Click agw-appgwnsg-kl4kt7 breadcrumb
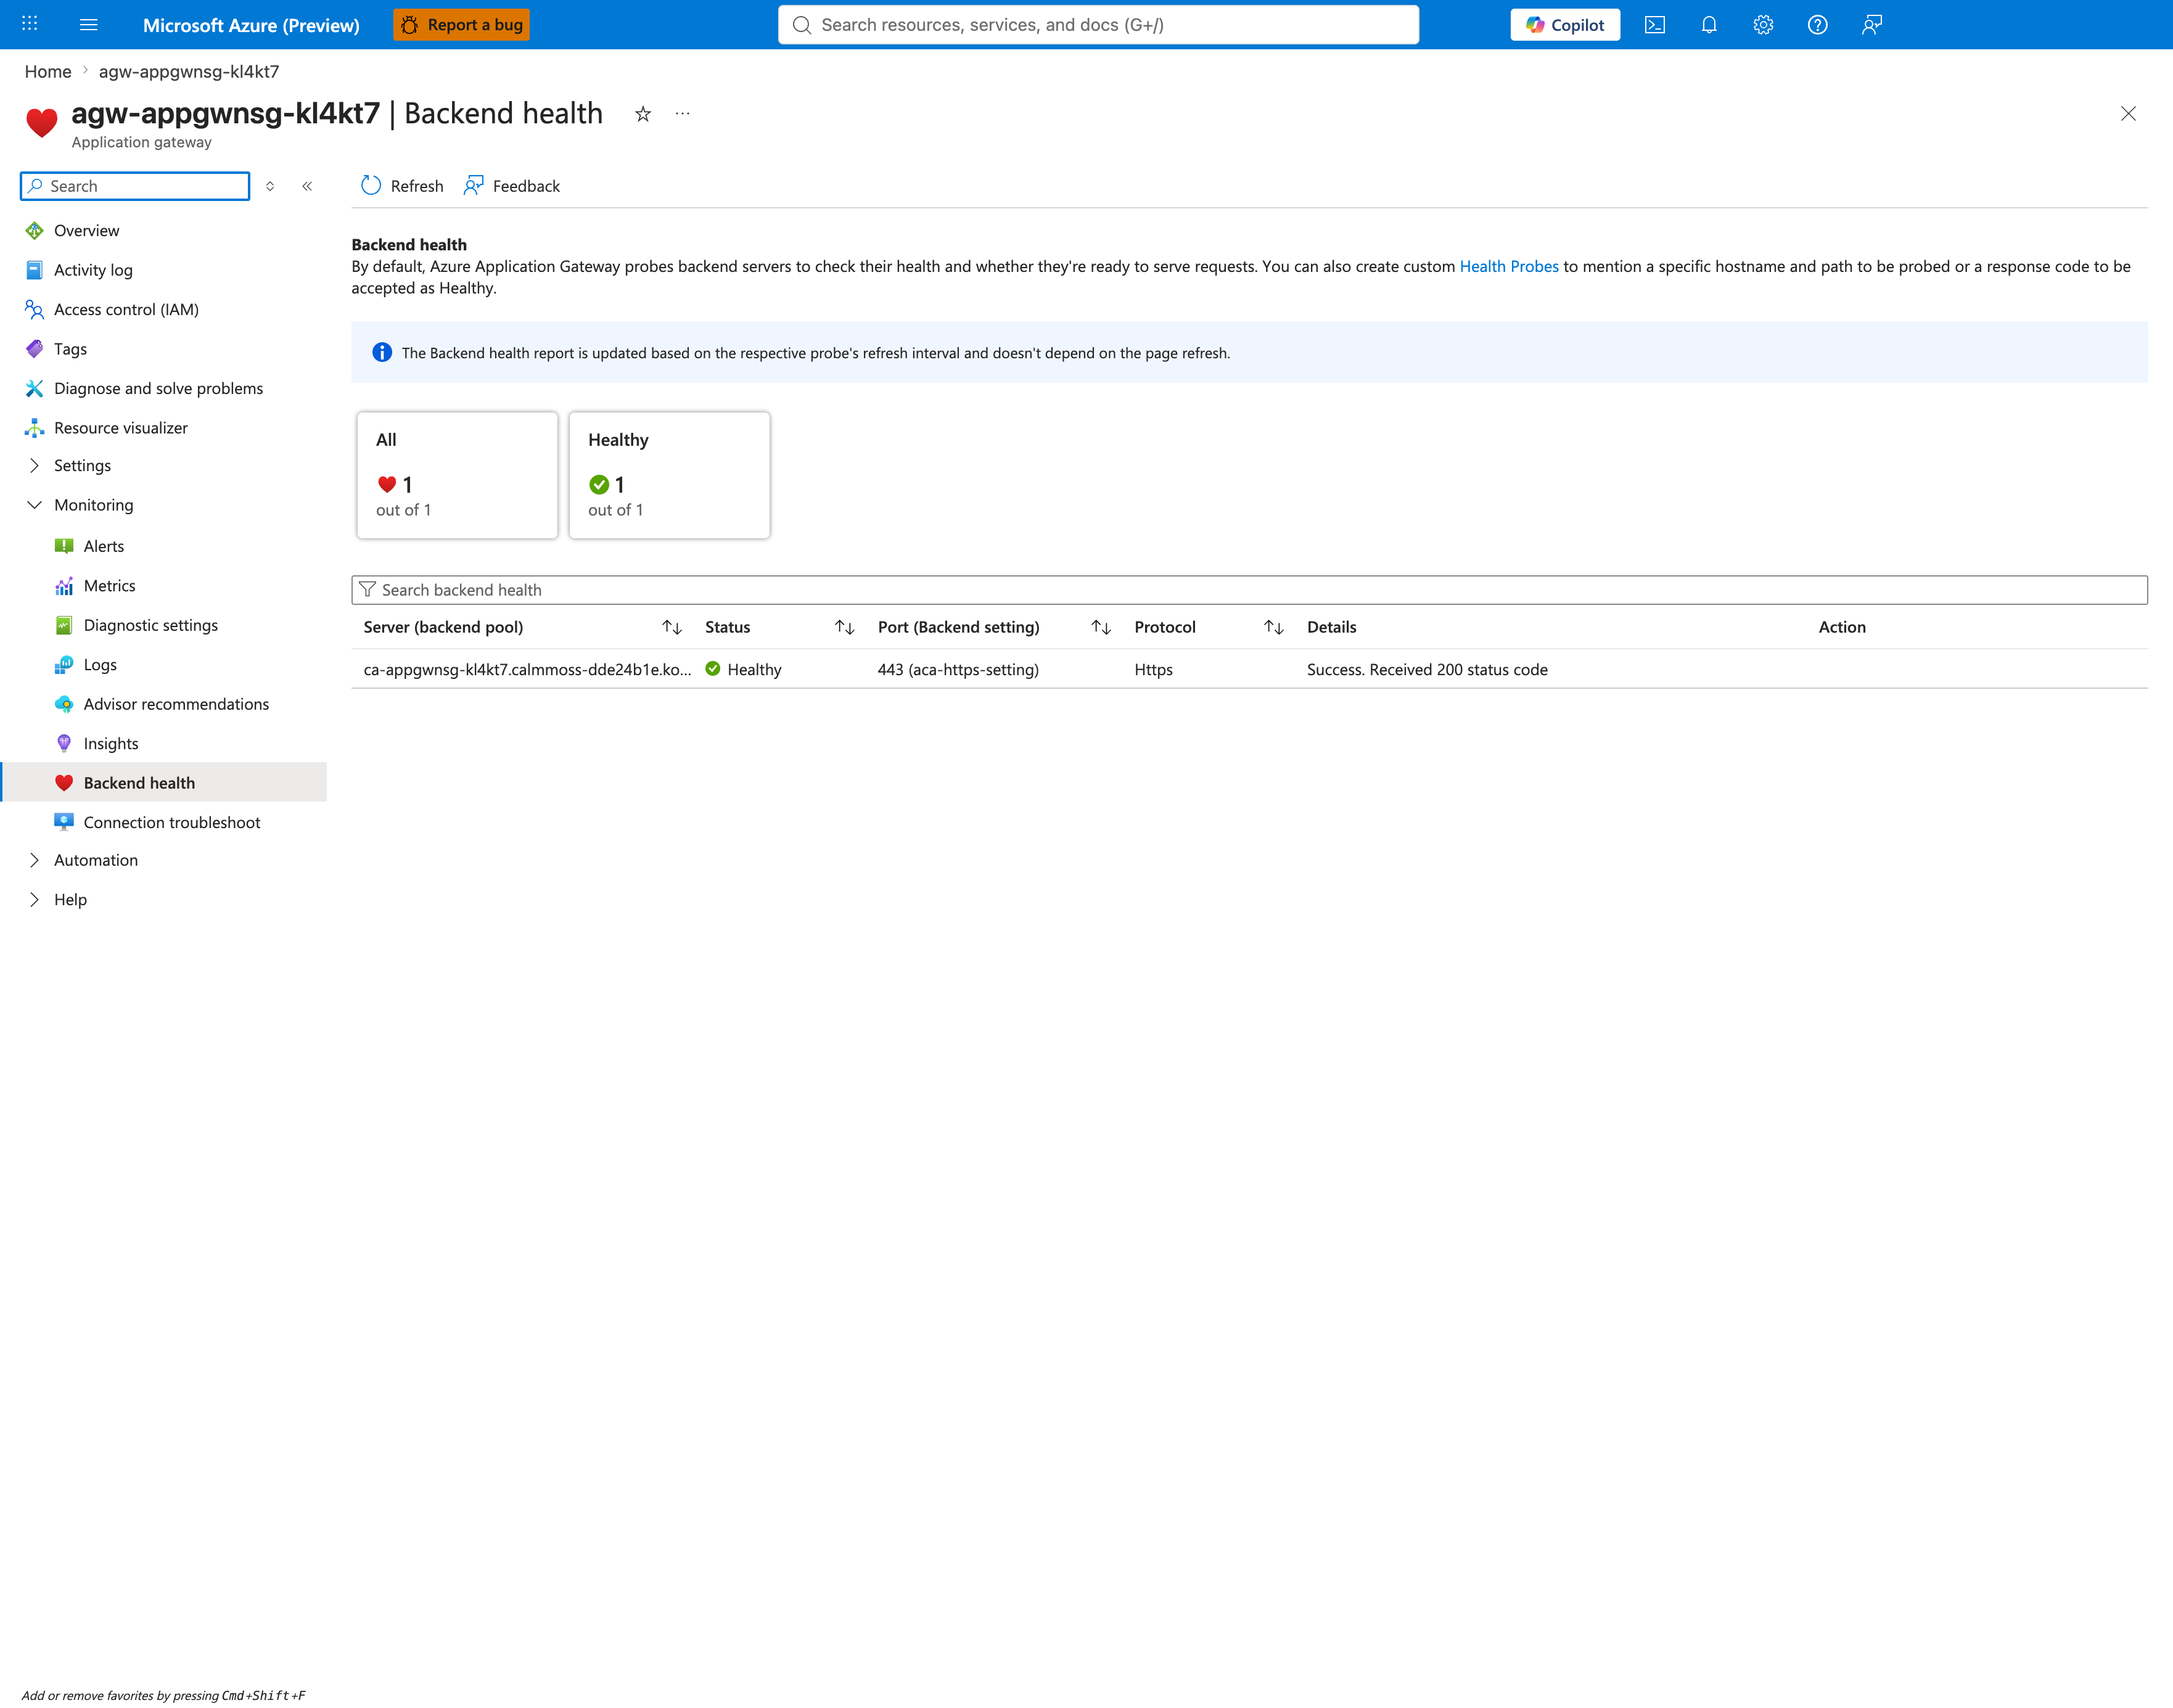Screen dimensions: 2173x1708 pyautogui.click(x=189, y=71)
